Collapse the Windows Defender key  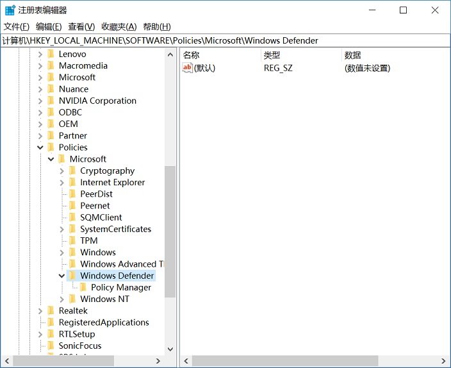pyautogui.click(x=61, y=276)
